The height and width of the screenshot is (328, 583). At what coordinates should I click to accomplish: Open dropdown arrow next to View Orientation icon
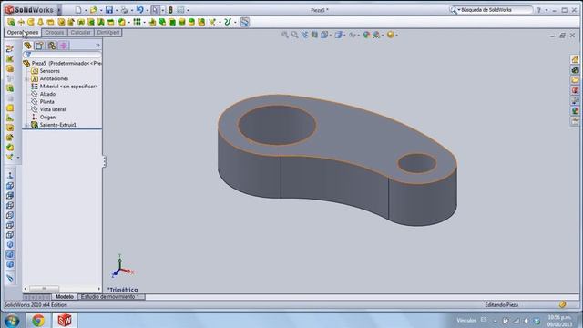331,35
